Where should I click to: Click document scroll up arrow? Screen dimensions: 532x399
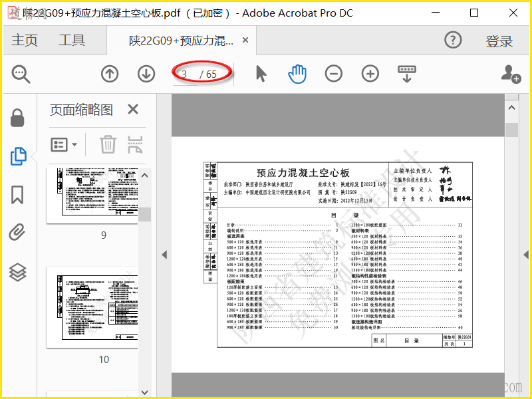pyautogui.click(x=511, y=108)
